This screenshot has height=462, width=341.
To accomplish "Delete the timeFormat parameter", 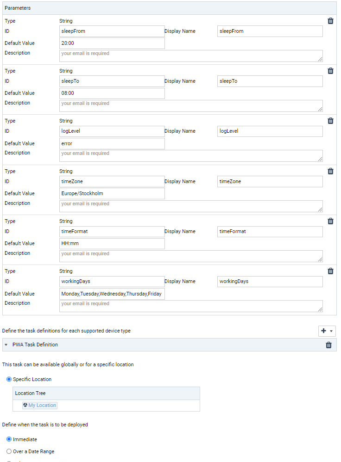I will [330, 221].
